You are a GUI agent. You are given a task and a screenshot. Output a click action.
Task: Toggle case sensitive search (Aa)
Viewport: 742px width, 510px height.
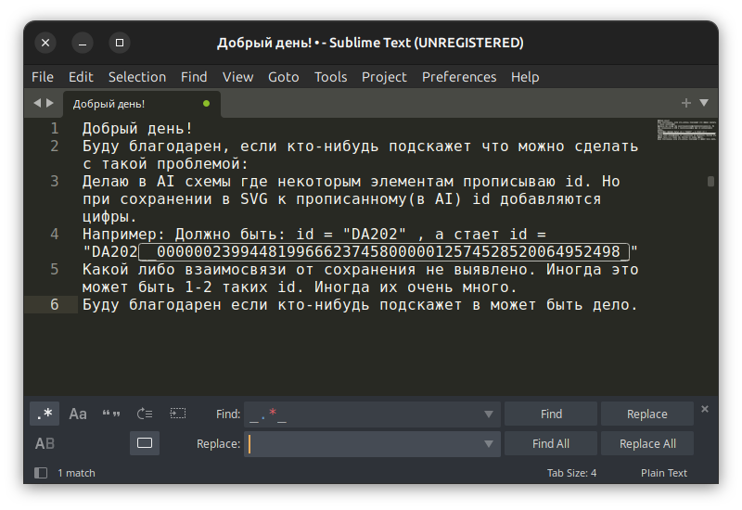[x=78, y=414]
